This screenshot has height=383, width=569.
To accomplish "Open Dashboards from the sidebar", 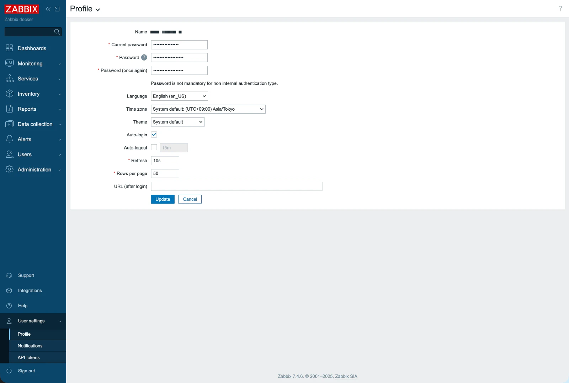I will coord(32,48).
